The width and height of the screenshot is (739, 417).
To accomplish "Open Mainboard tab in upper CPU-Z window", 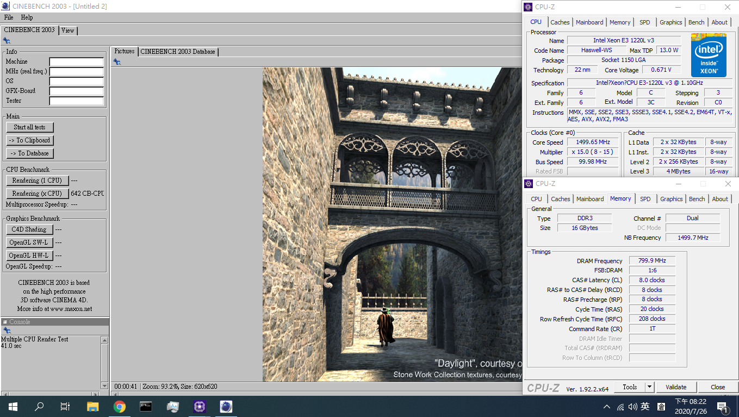I will (589, 22).
